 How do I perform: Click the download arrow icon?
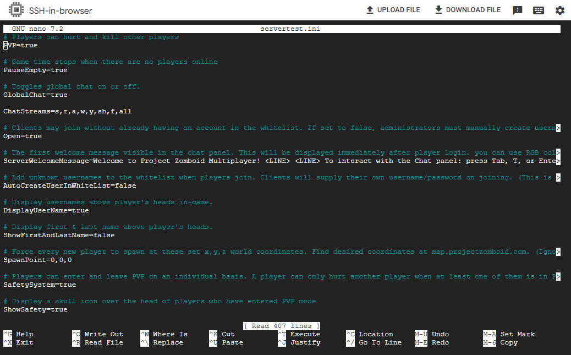click(x=438, y=10)
